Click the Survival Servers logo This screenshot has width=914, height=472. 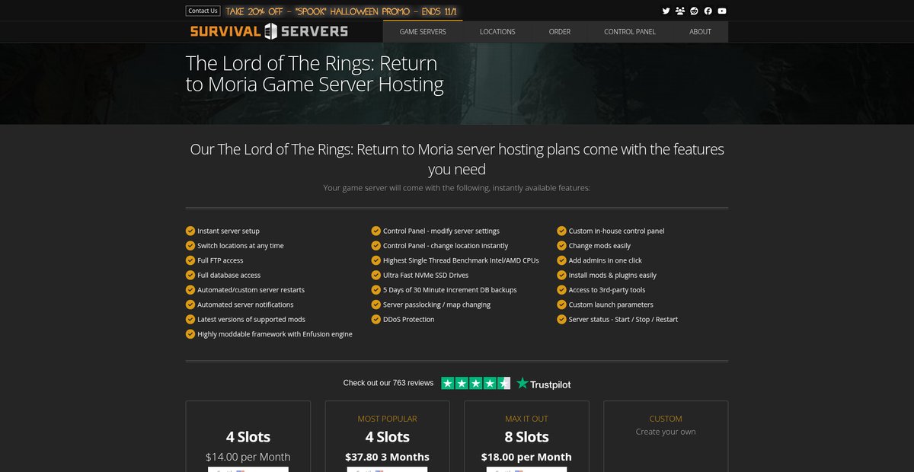pyautogui.click(x=269, y=31)
